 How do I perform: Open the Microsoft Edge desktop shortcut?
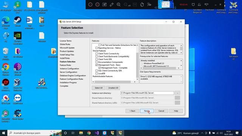pyautogui.click(x=6, y=23)
